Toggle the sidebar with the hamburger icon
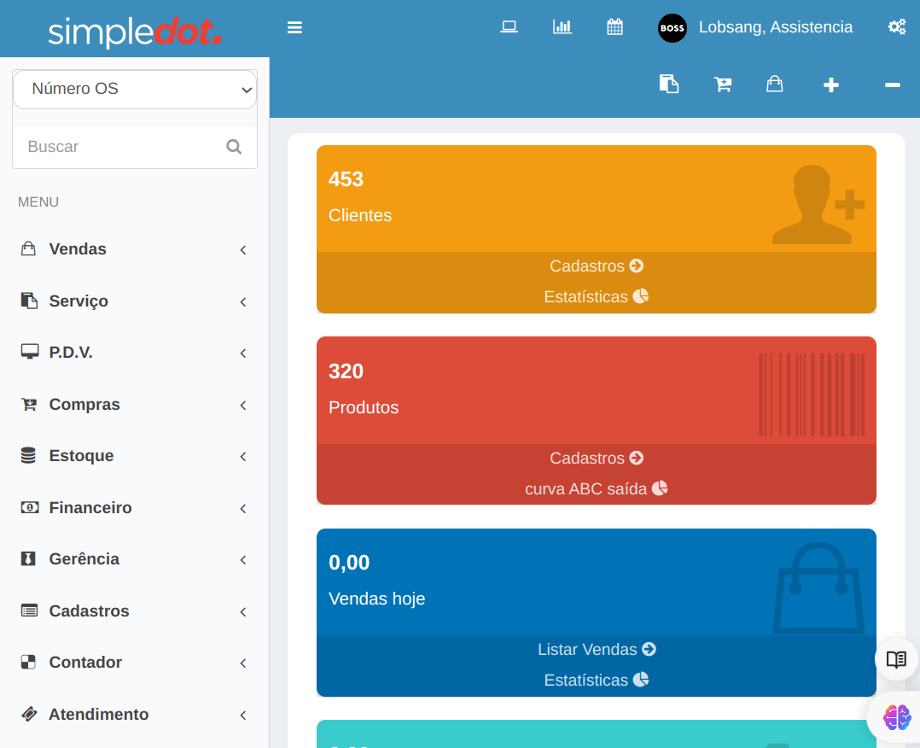This screenshot has width=920, height=748. (294, 26)
